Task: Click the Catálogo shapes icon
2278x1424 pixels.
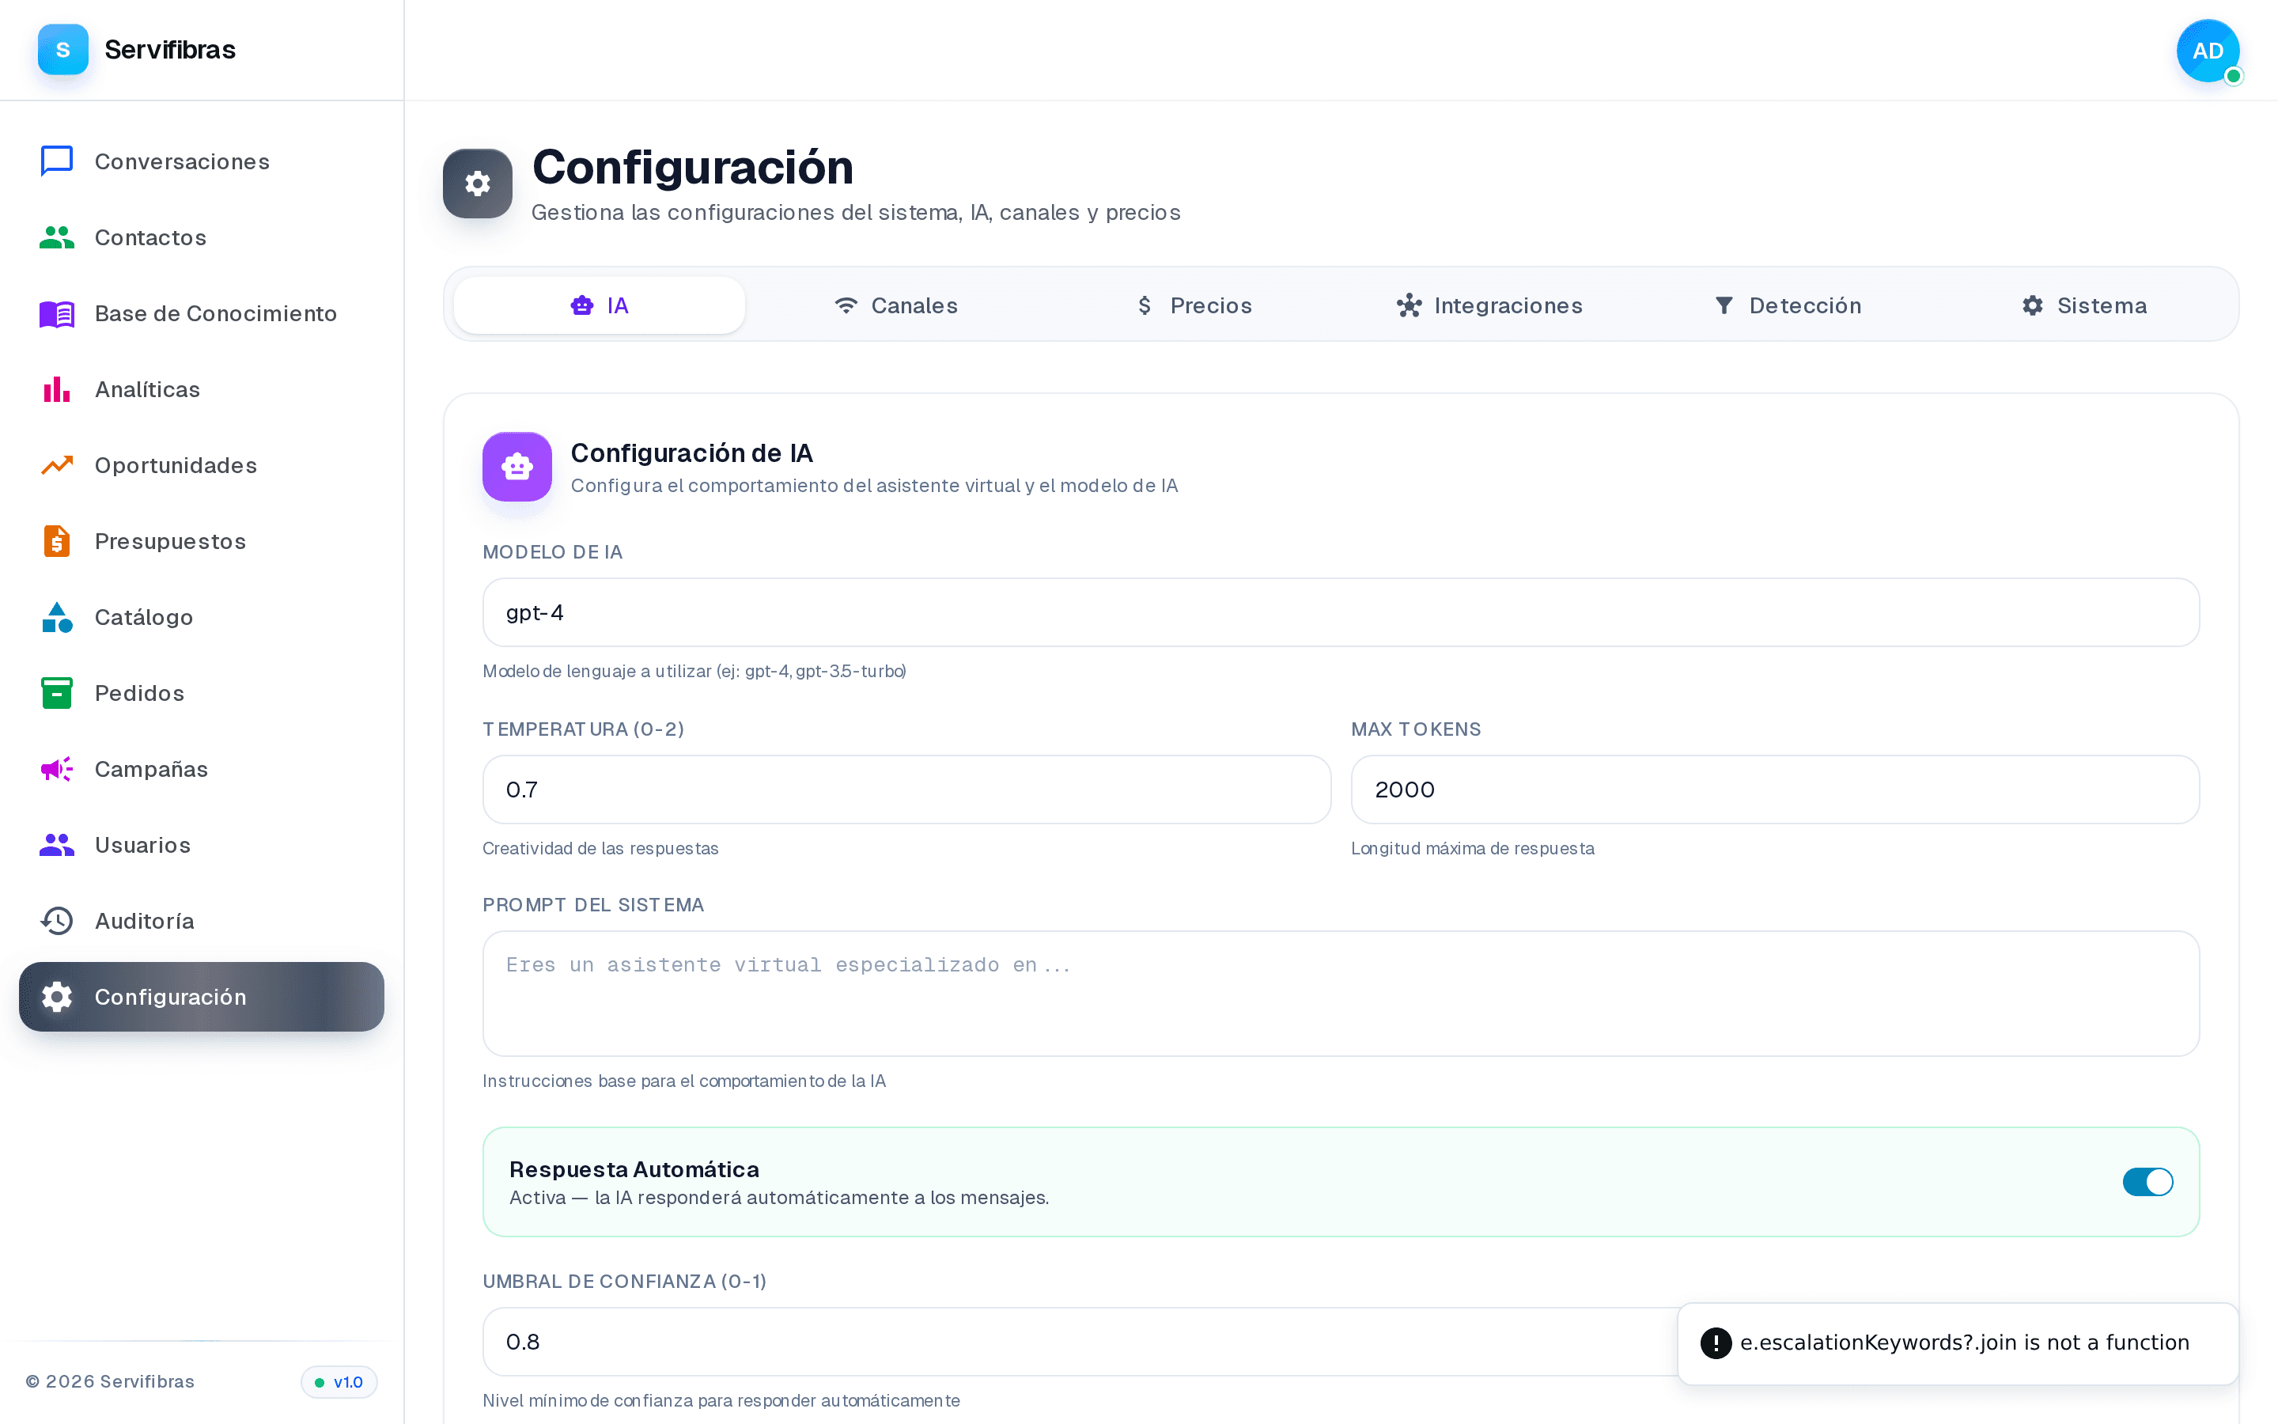Action: [x=56, y=617]
